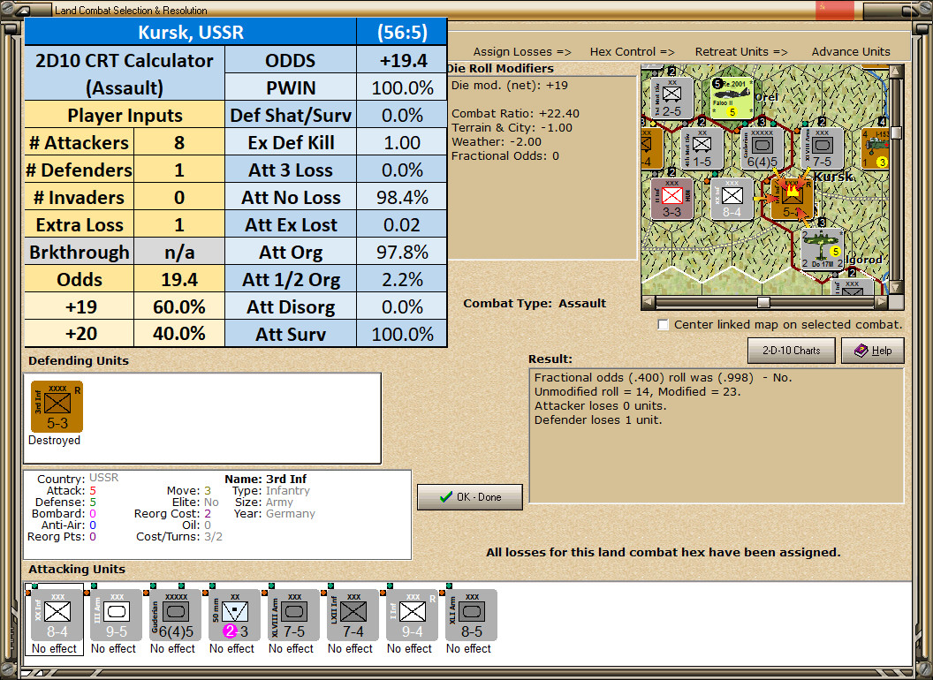Select the Guderian 6(4)5 HQ unit
933x680 pixels.
click(176, 616)
